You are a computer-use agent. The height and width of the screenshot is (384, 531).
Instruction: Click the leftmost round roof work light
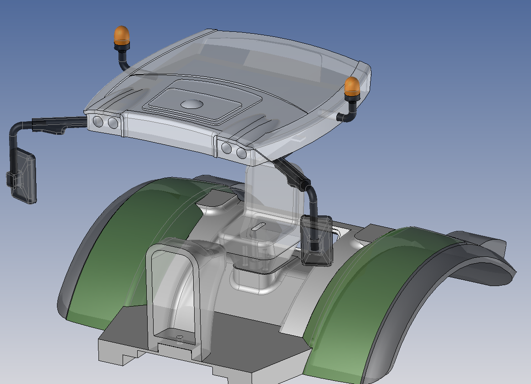[x=98, y=121]
